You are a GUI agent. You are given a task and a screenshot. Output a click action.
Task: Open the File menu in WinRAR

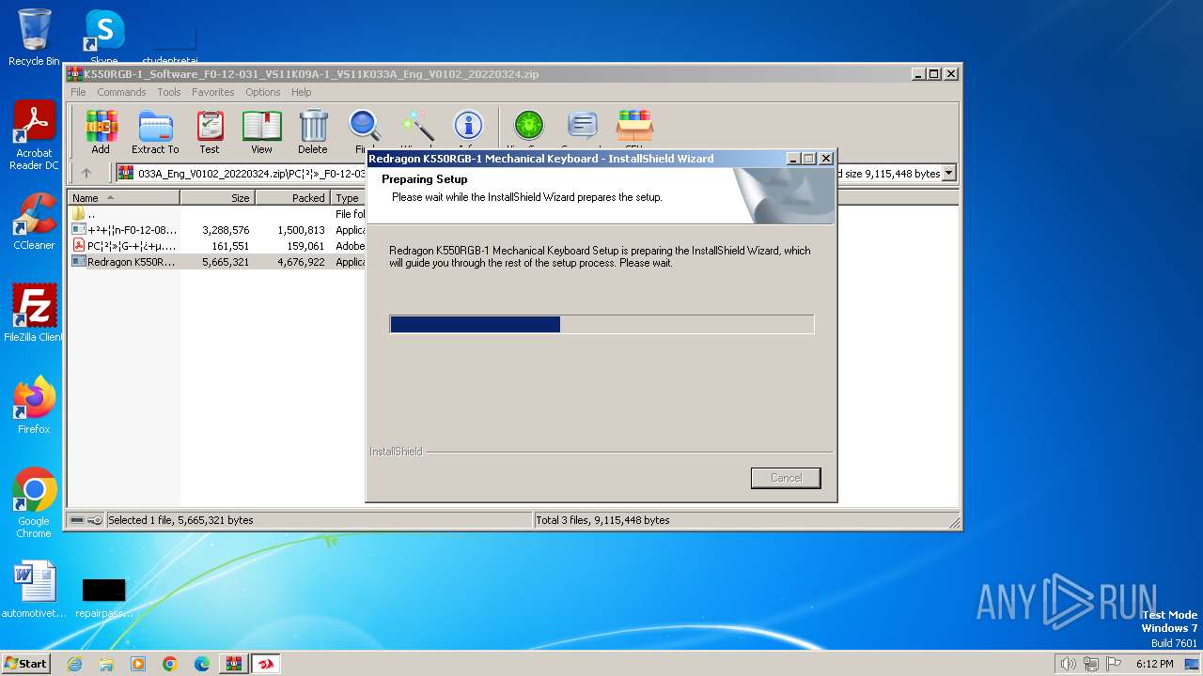[78, 92]
